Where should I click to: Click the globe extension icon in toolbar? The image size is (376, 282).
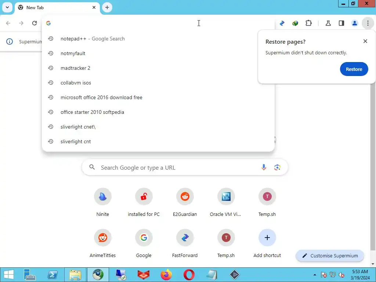coord(295,23)
